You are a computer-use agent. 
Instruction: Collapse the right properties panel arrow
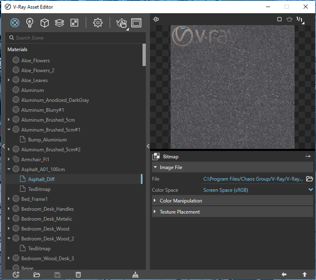click(x=148, y=146)
